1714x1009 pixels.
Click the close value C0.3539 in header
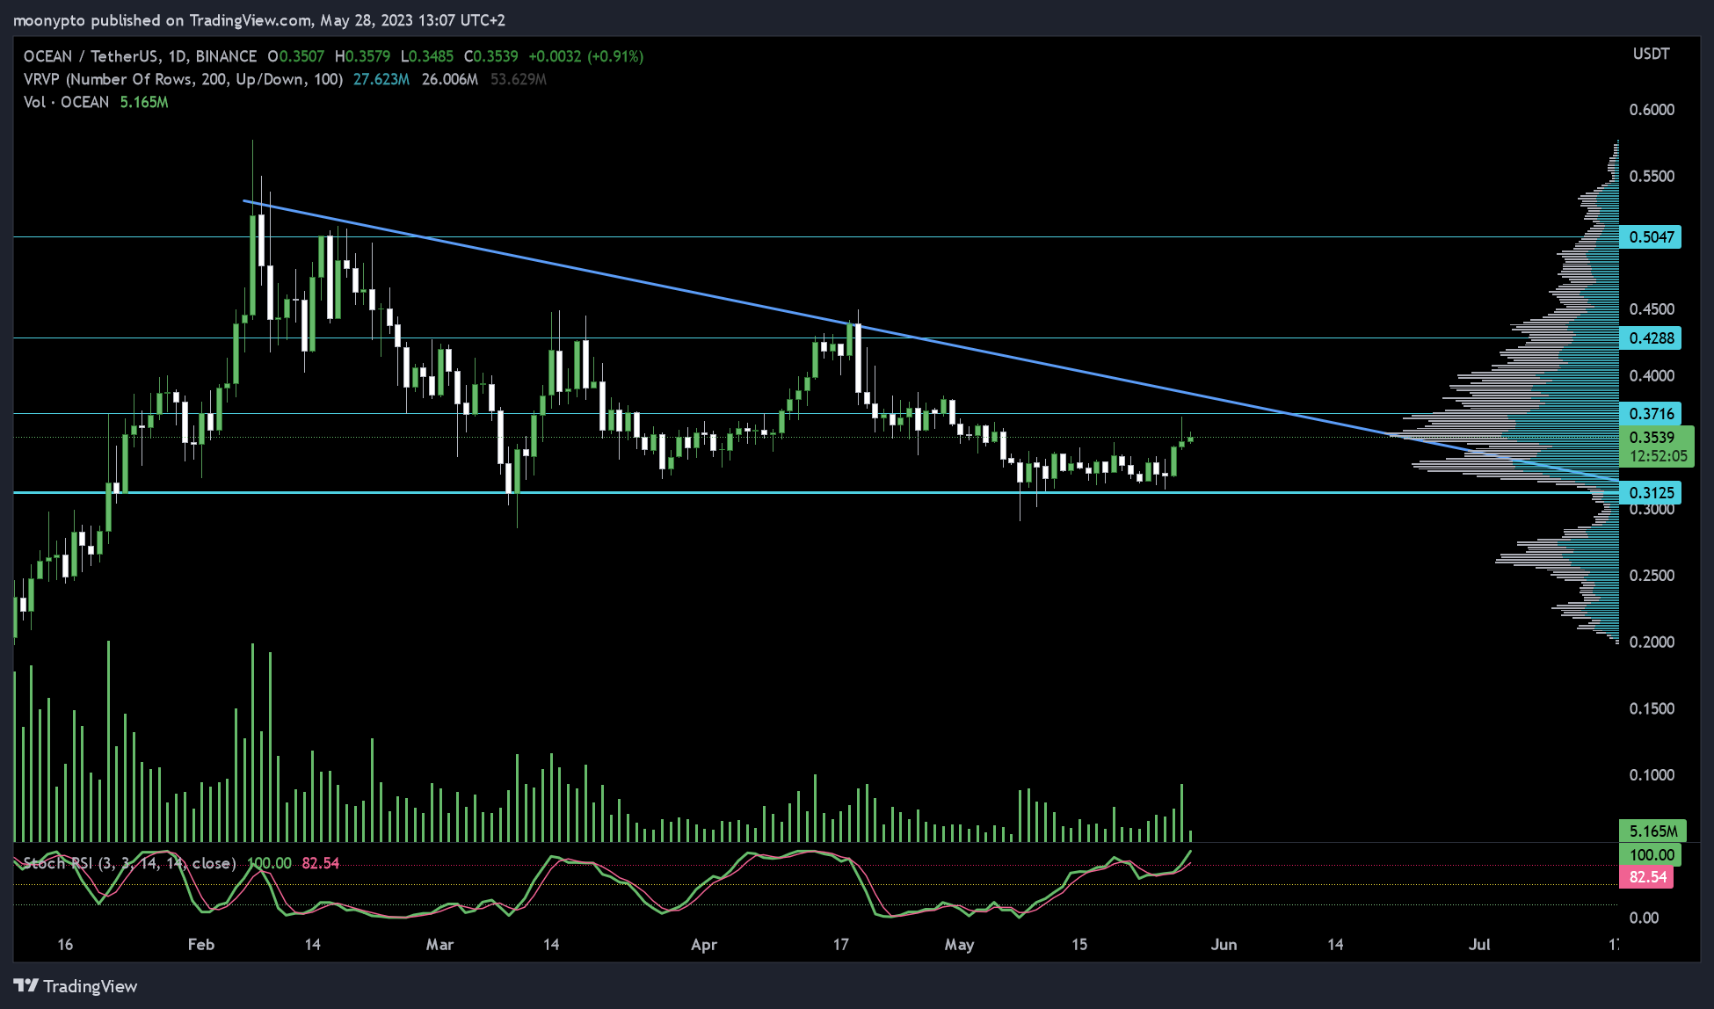(491, 56)
